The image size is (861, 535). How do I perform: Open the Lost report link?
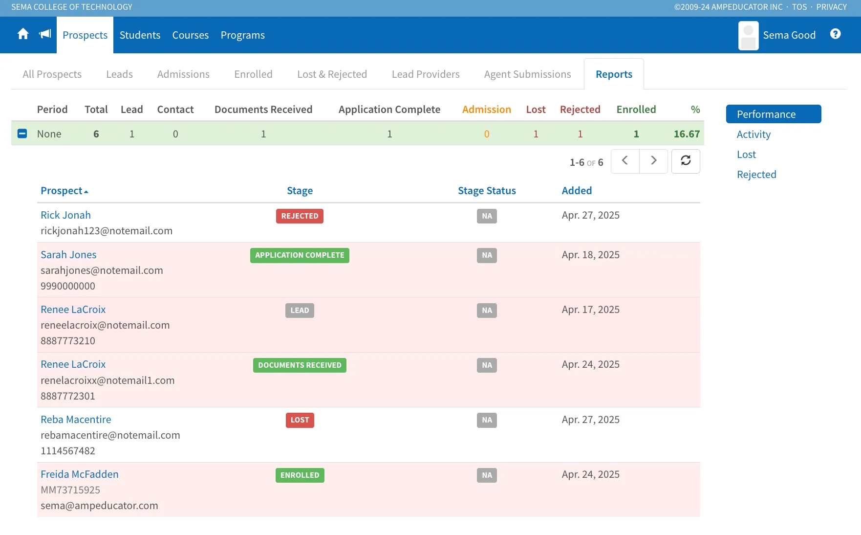coord(746,155)
